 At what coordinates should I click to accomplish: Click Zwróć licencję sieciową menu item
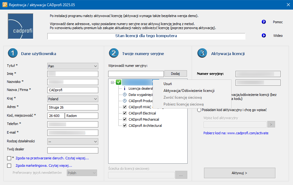click(x=183, y=97)
